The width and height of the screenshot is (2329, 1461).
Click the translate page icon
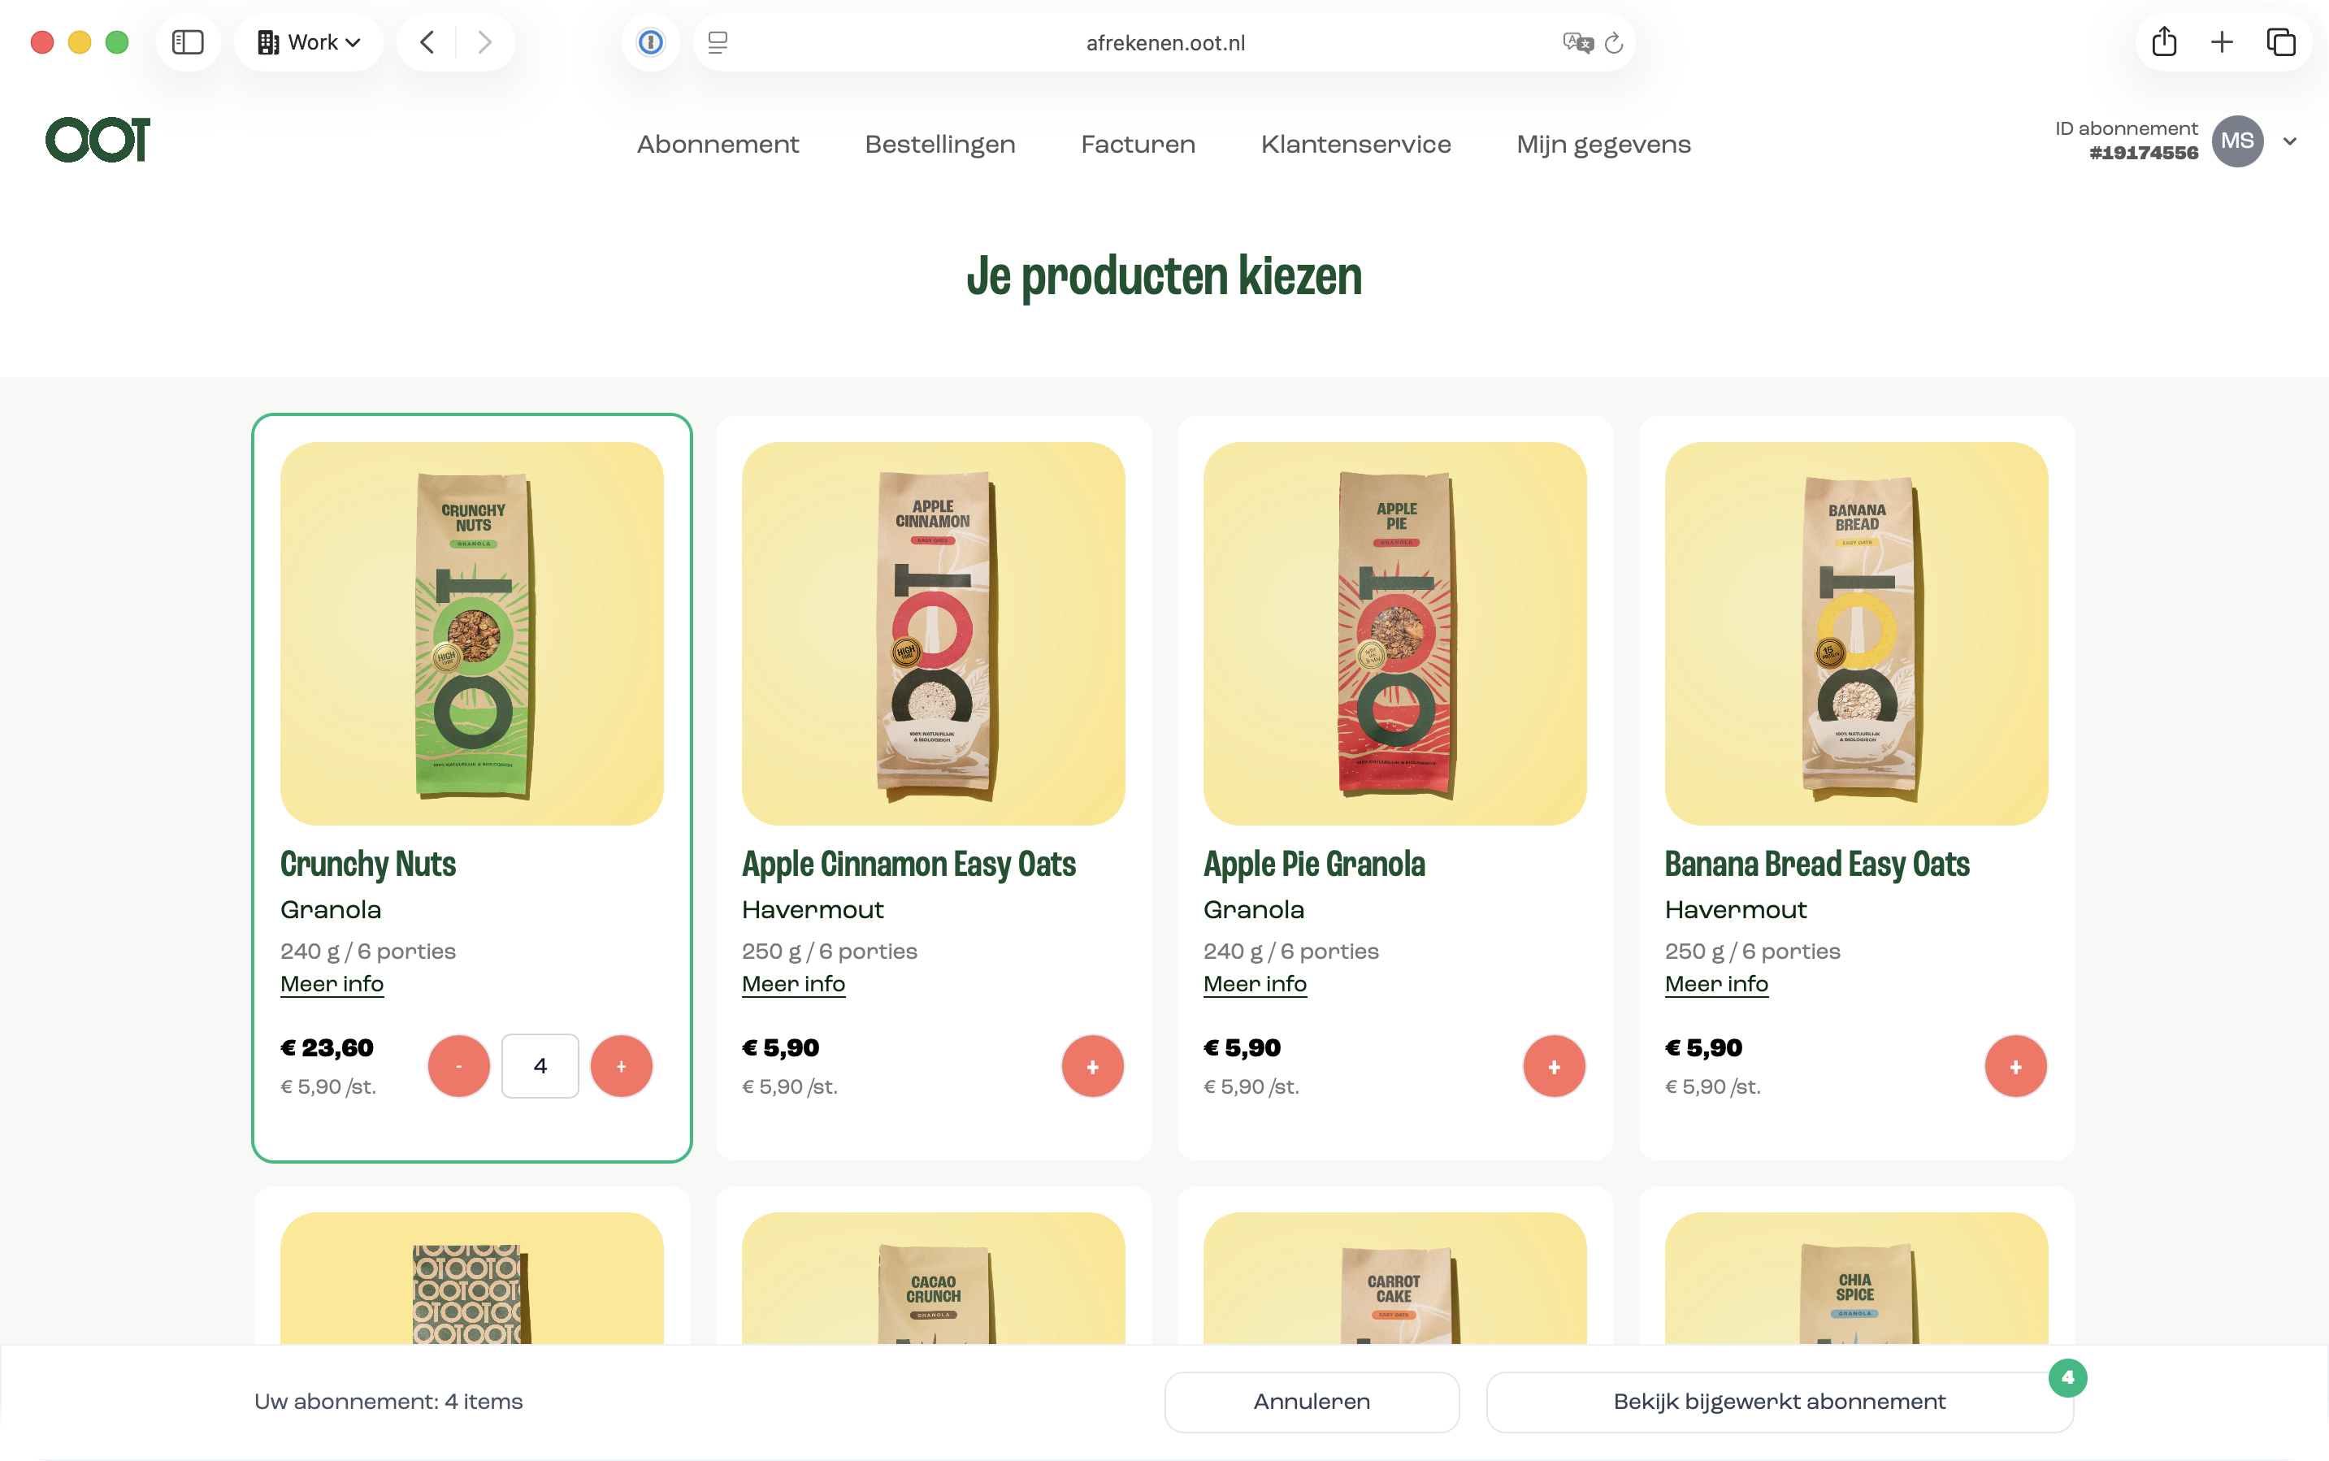[x=1577, y=42]
